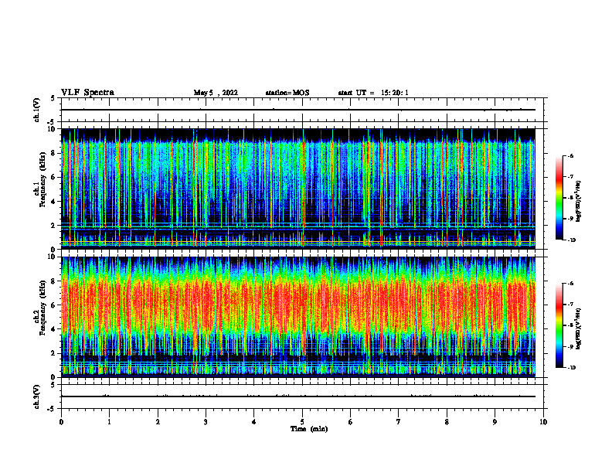Click the "ch.1(V)" axis label

[37, 110]
